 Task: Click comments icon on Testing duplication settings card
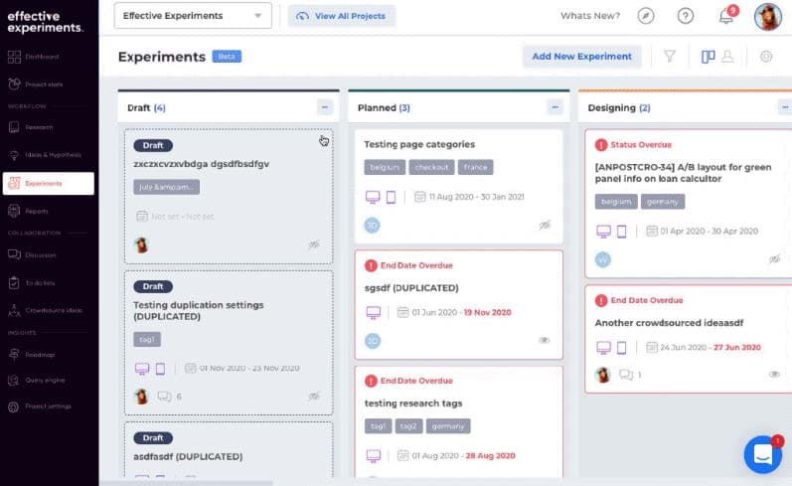165,397
